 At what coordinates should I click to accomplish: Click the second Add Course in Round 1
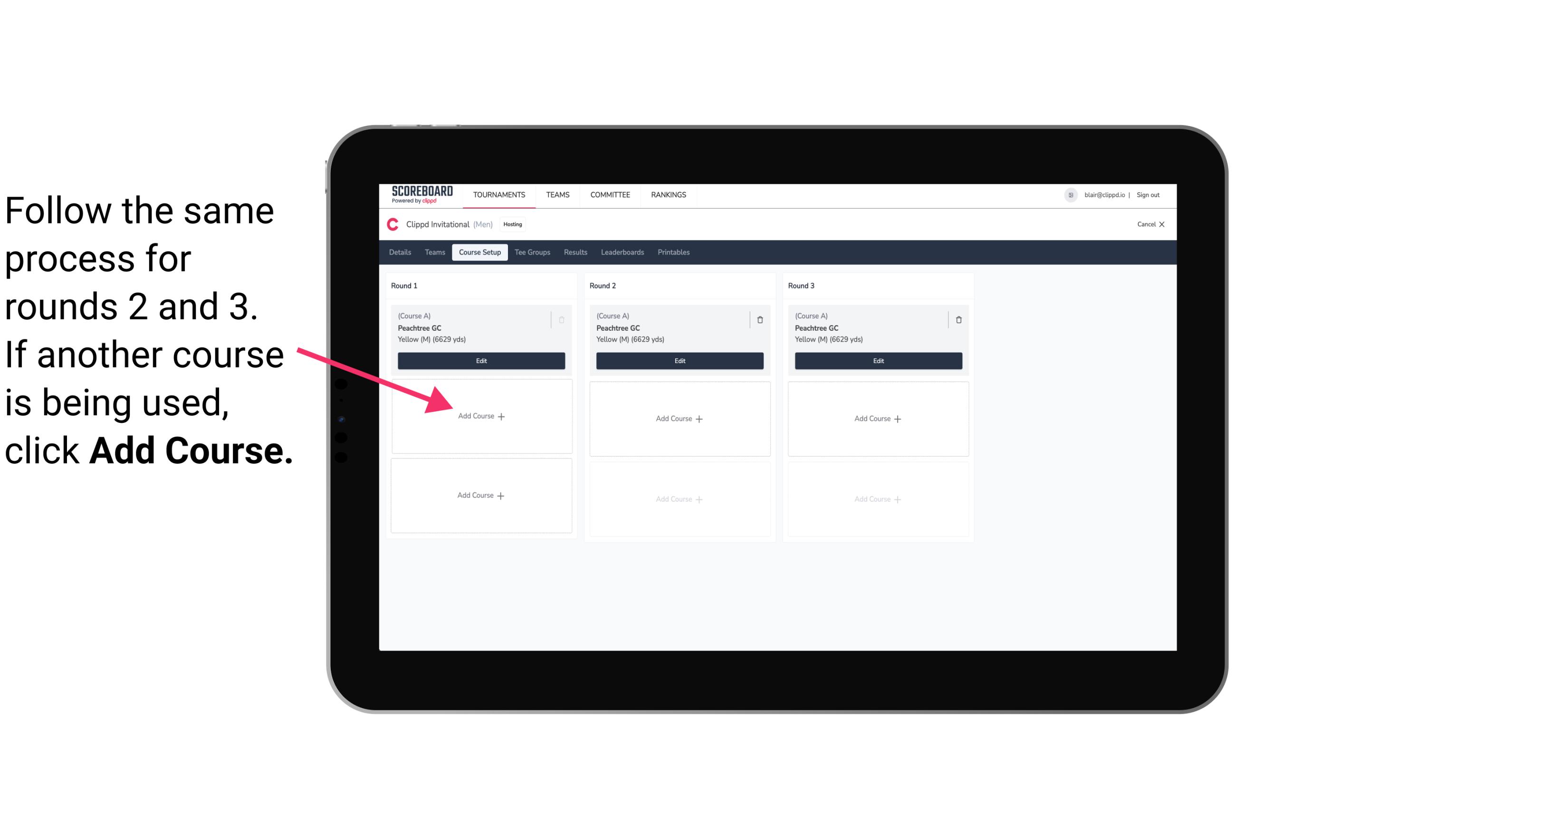coord(481,494)
